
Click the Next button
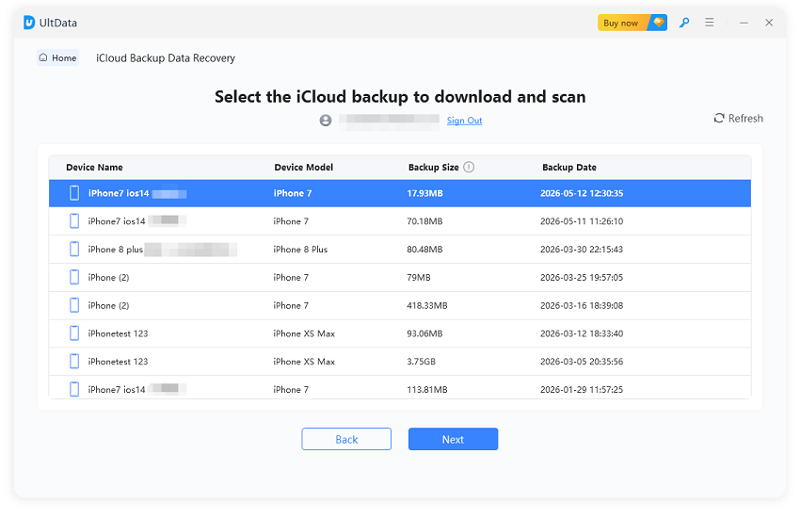453,439
